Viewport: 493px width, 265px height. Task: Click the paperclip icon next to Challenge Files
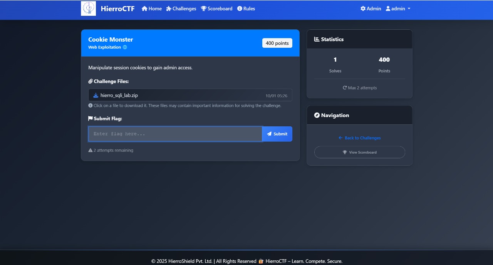point(91,81)
